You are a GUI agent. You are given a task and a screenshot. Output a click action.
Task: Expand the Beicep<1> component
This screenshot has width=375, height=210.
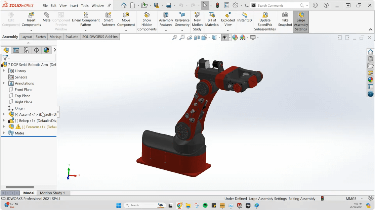pyautogui.click(x=4, y=120)
